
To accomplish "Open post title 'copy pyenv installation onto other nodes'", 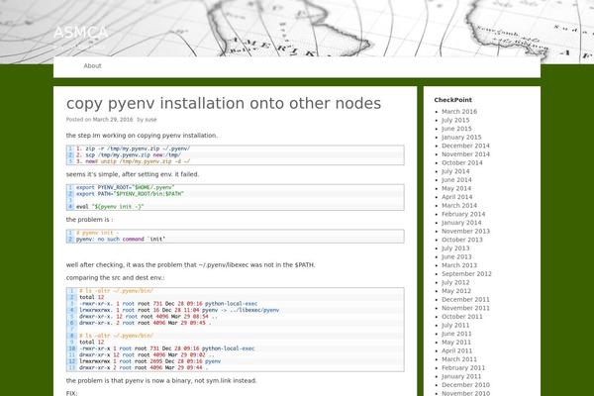I will (224, 103).
